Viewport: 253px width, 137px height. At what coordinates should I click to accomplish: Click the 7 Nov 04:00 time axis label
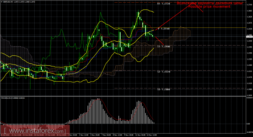tap(106, 135)
